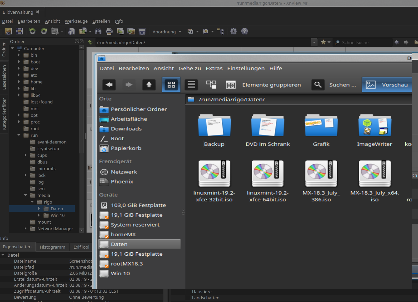Screen dimensions: 418x302
Task: Open the address path dropdown arrow
Action: coord(314,42)
